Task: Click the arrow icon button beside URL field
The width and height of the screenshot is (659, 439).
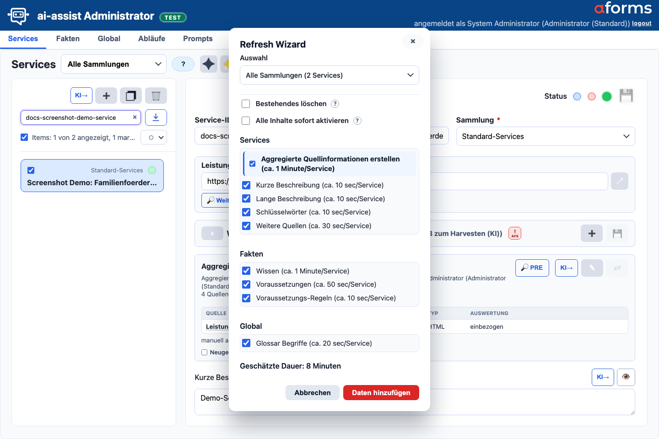Action: [x=620, y=181]
